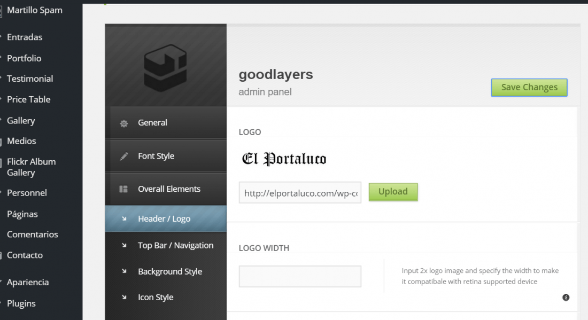Click the 'LOGO' section heading
The height and width of the screenshot is (320, 588).
(250, 132)
